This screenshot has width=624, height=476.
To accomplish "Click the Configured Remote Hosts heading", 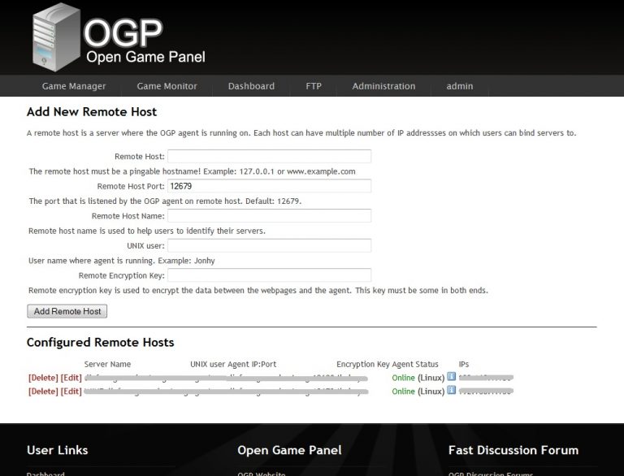I will pyautogui.click(x=100, y=342).
